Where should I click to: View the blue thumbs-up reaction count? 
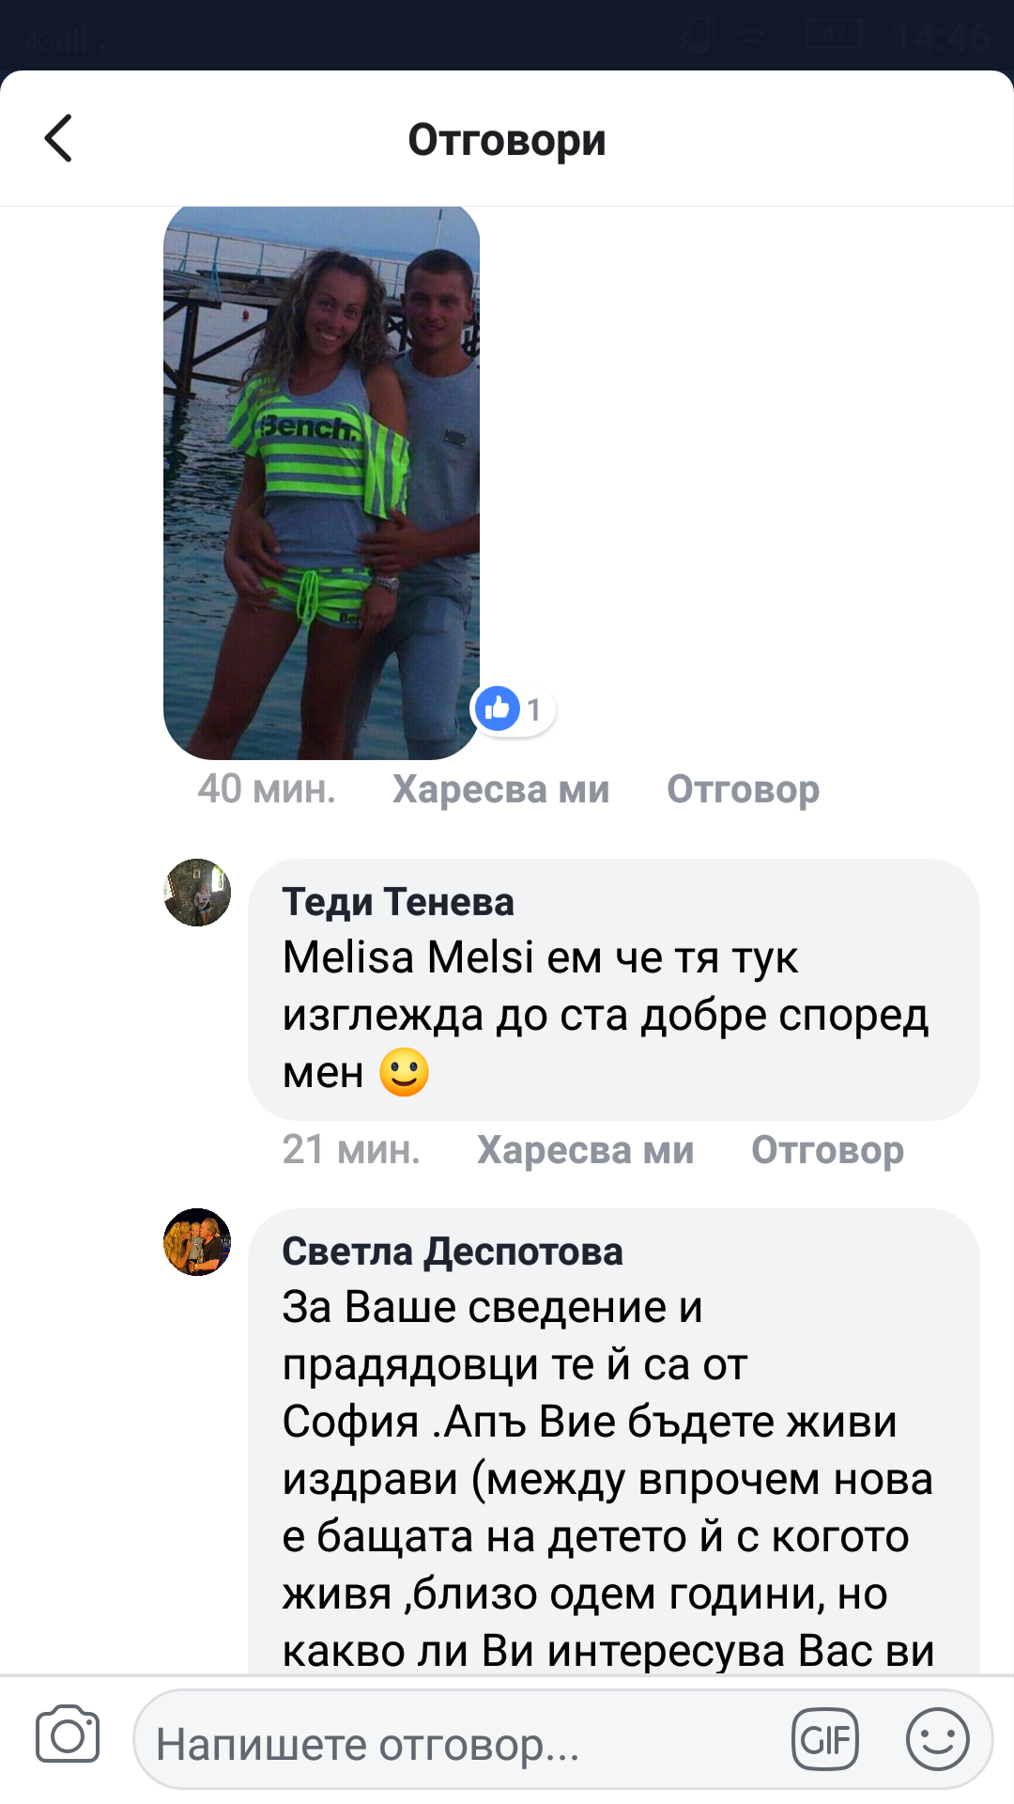coord(513,709)
